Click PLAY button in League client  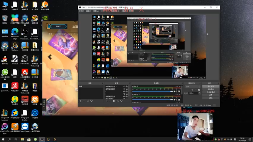click(58, 27)
